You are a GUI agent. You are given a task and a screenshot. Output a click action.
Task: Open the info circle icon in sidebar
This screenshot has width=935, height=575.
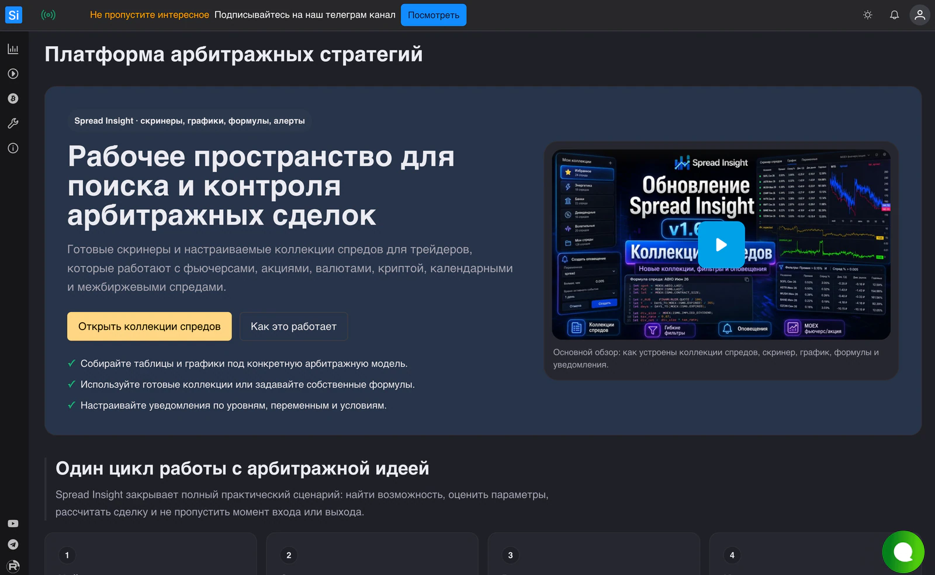(x=13, y=148)
